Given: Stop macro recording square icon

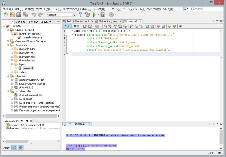Looking at the screenshot, I should (x=163, y=26).
